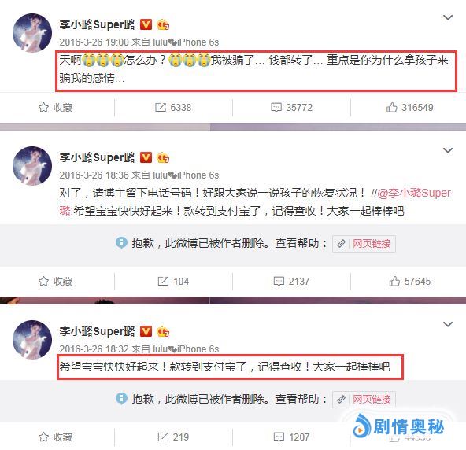Screen dimensions: 466x450
Task: Open the 1207 comments on third post
Action: coord(291,437)
